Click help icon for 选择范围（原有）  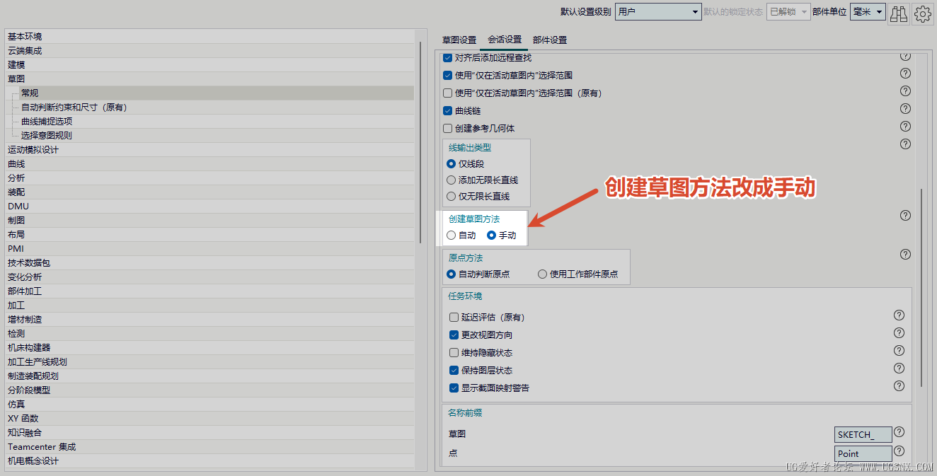905,91
